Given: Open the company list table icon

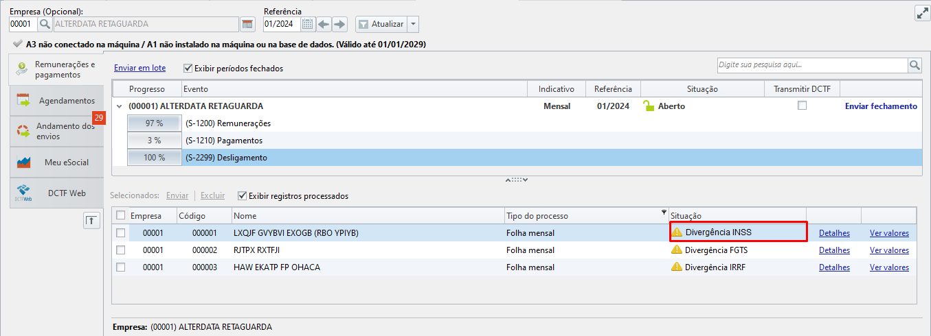Looking at the screenshot, I should point(247,24).
